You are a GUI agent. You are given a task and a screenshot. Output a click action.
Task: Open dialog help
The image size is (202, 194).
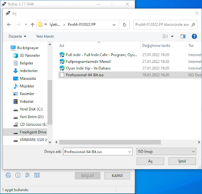194,36
